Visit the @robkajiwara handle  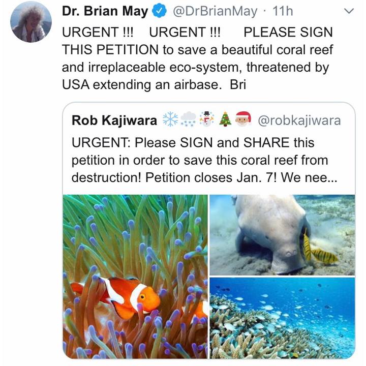point(299,120)
